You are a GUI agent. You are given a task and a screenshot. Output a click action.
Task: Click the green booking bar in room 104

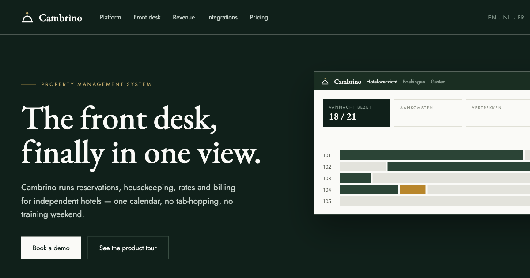(369, 190)
